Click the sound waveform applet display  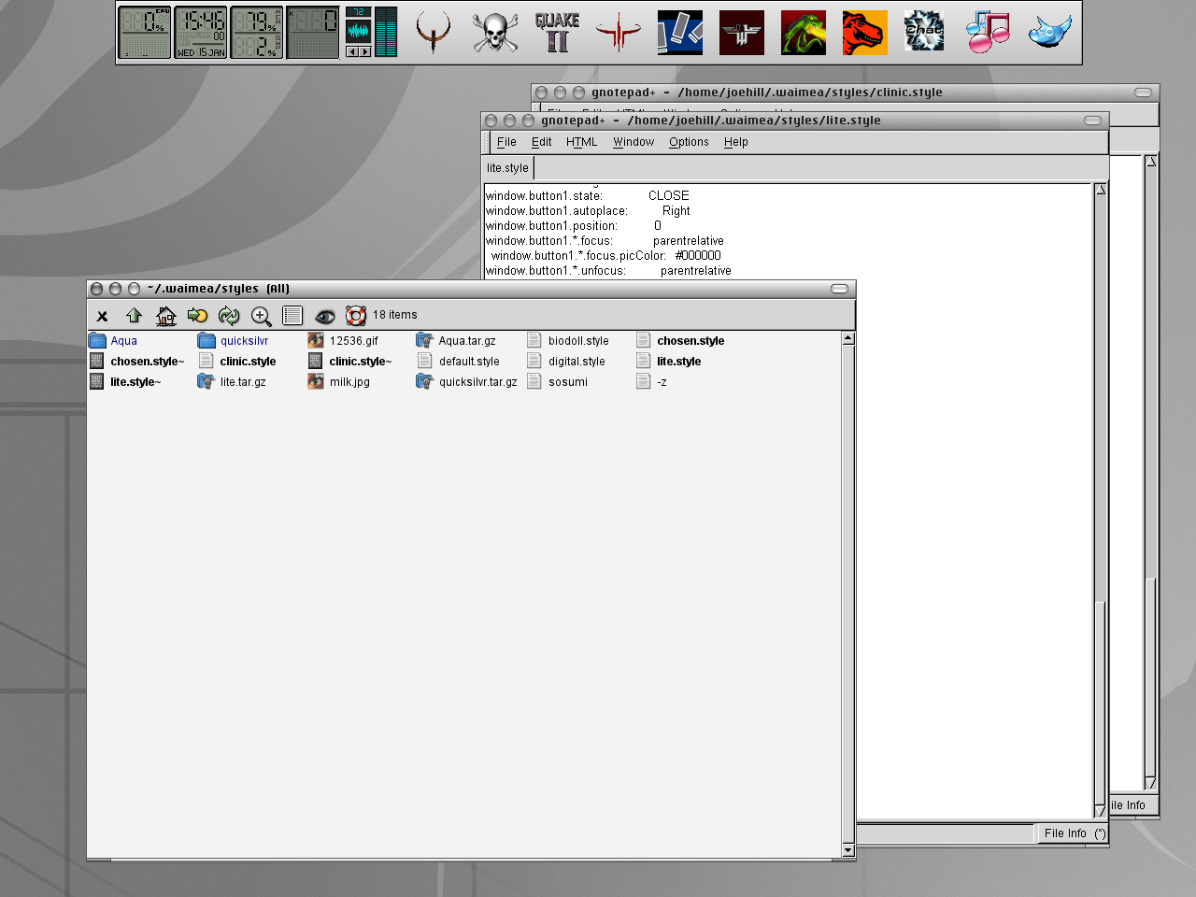359,31
